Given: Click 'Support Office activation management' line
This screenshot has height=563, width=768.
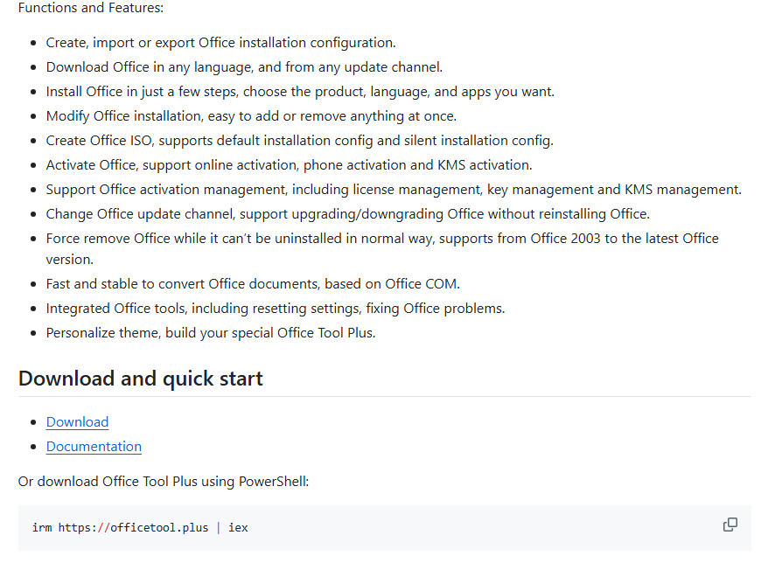Looking at the screenshot, I should click(394, 190).
